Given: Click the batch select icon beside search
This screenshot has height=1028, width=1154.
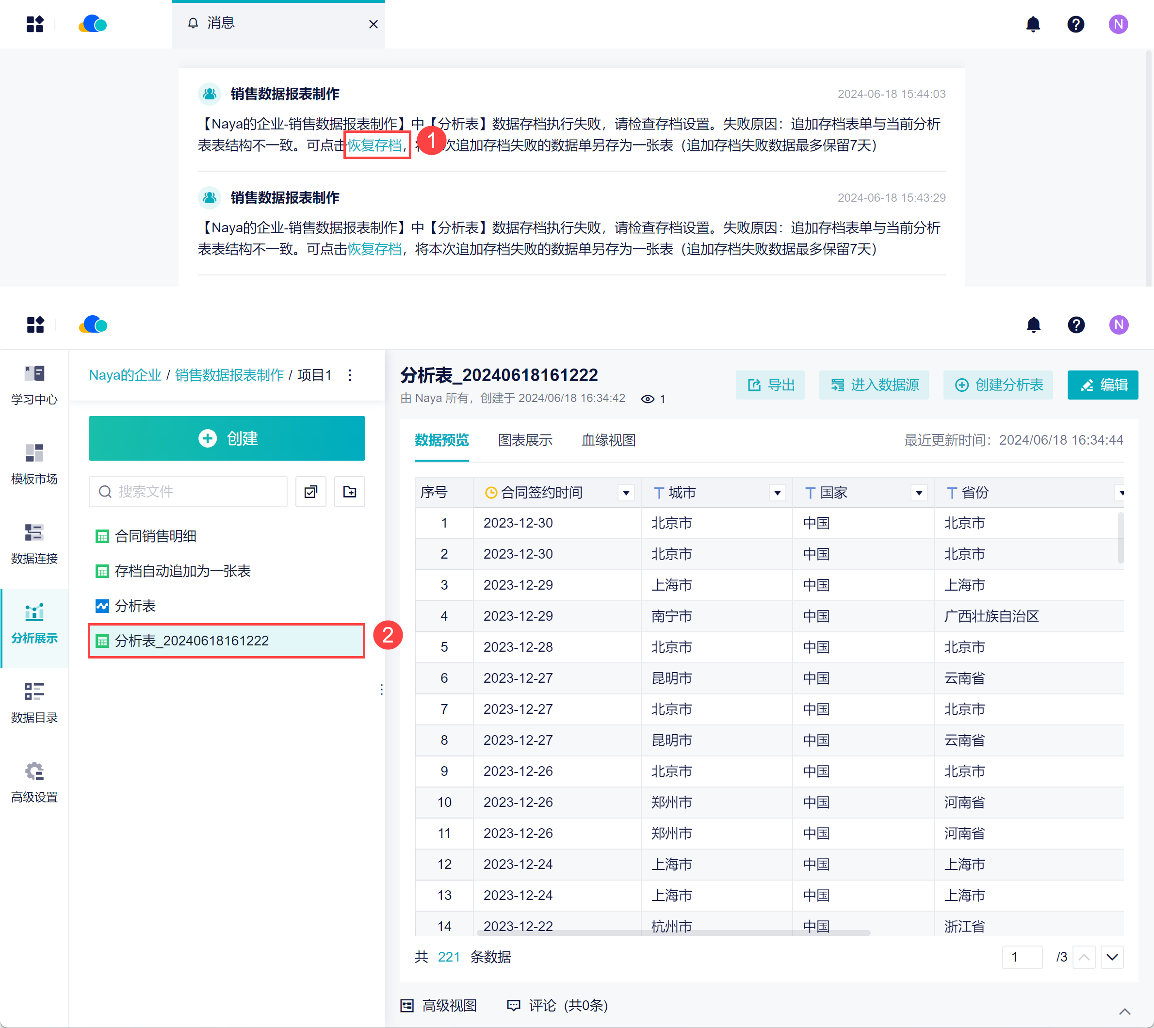Looking at the screenshot, I should (x=311, y=491).
